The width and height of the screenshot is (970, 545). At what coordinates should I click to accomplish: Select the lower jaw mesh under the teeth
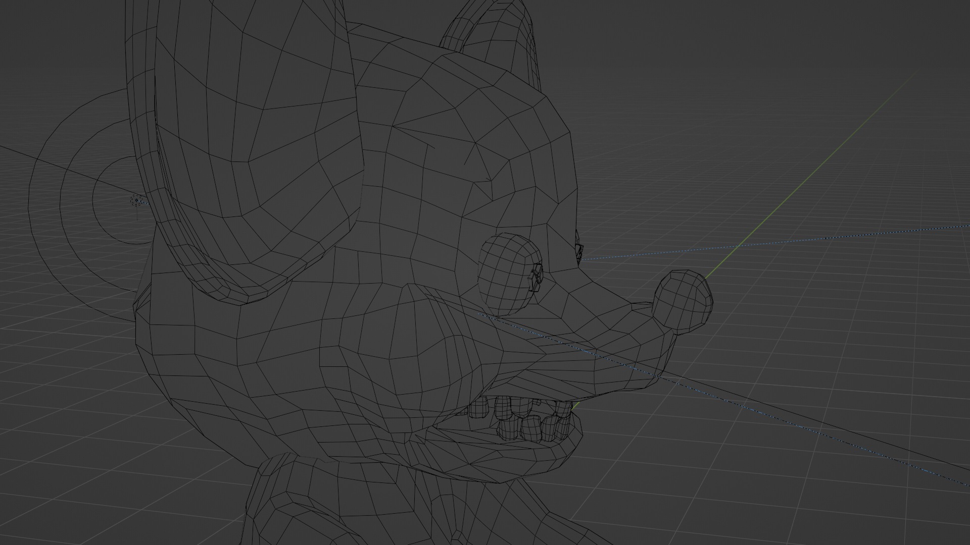500,454
